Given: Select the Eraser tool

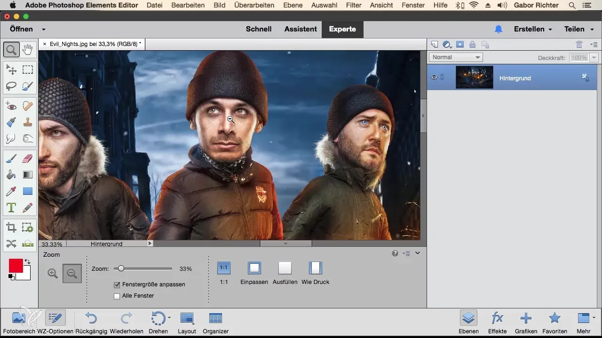Looking at the screenshot, I should coord(28,158).
